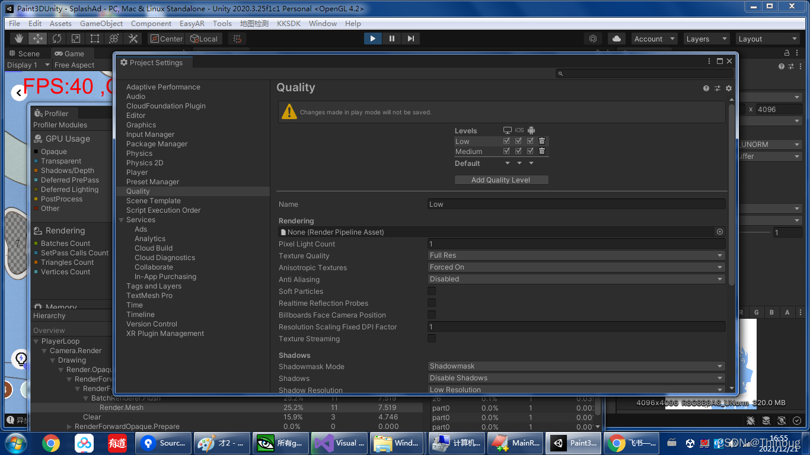
Task: Toggle Low level iOS checkbox
Action: click(518, 141)
